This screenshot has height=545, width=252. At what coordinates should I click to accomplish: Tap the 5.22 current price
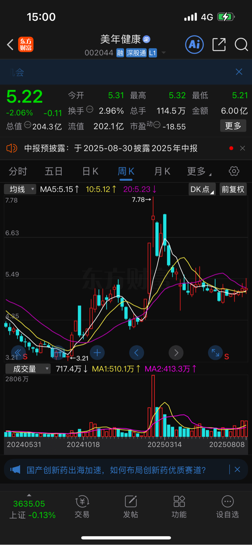[x=25, y=97]
